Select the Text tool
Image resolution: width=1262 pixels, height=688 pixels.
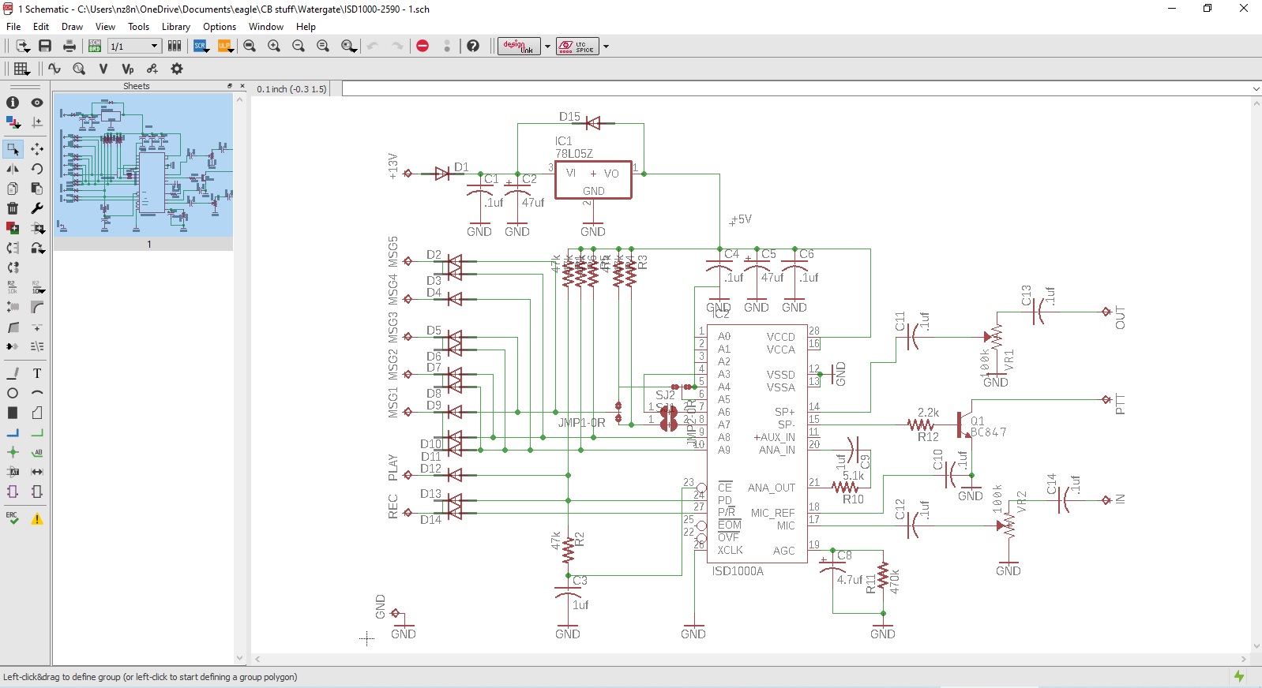point(37,373)
